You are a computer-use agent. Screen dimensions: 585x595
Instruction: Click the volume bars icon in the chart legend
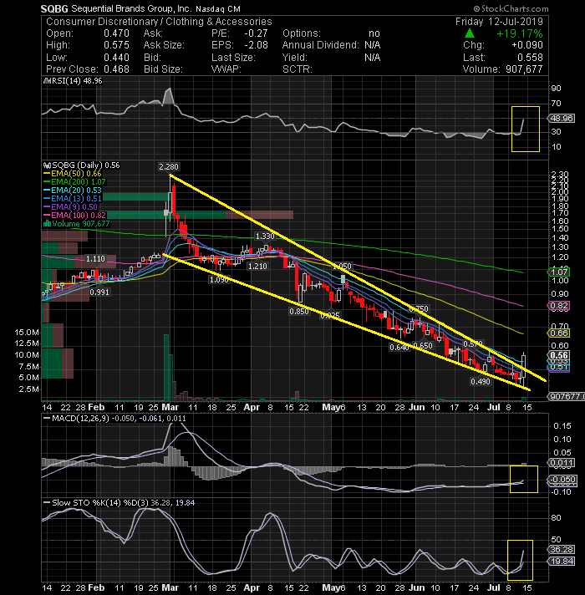47,224
